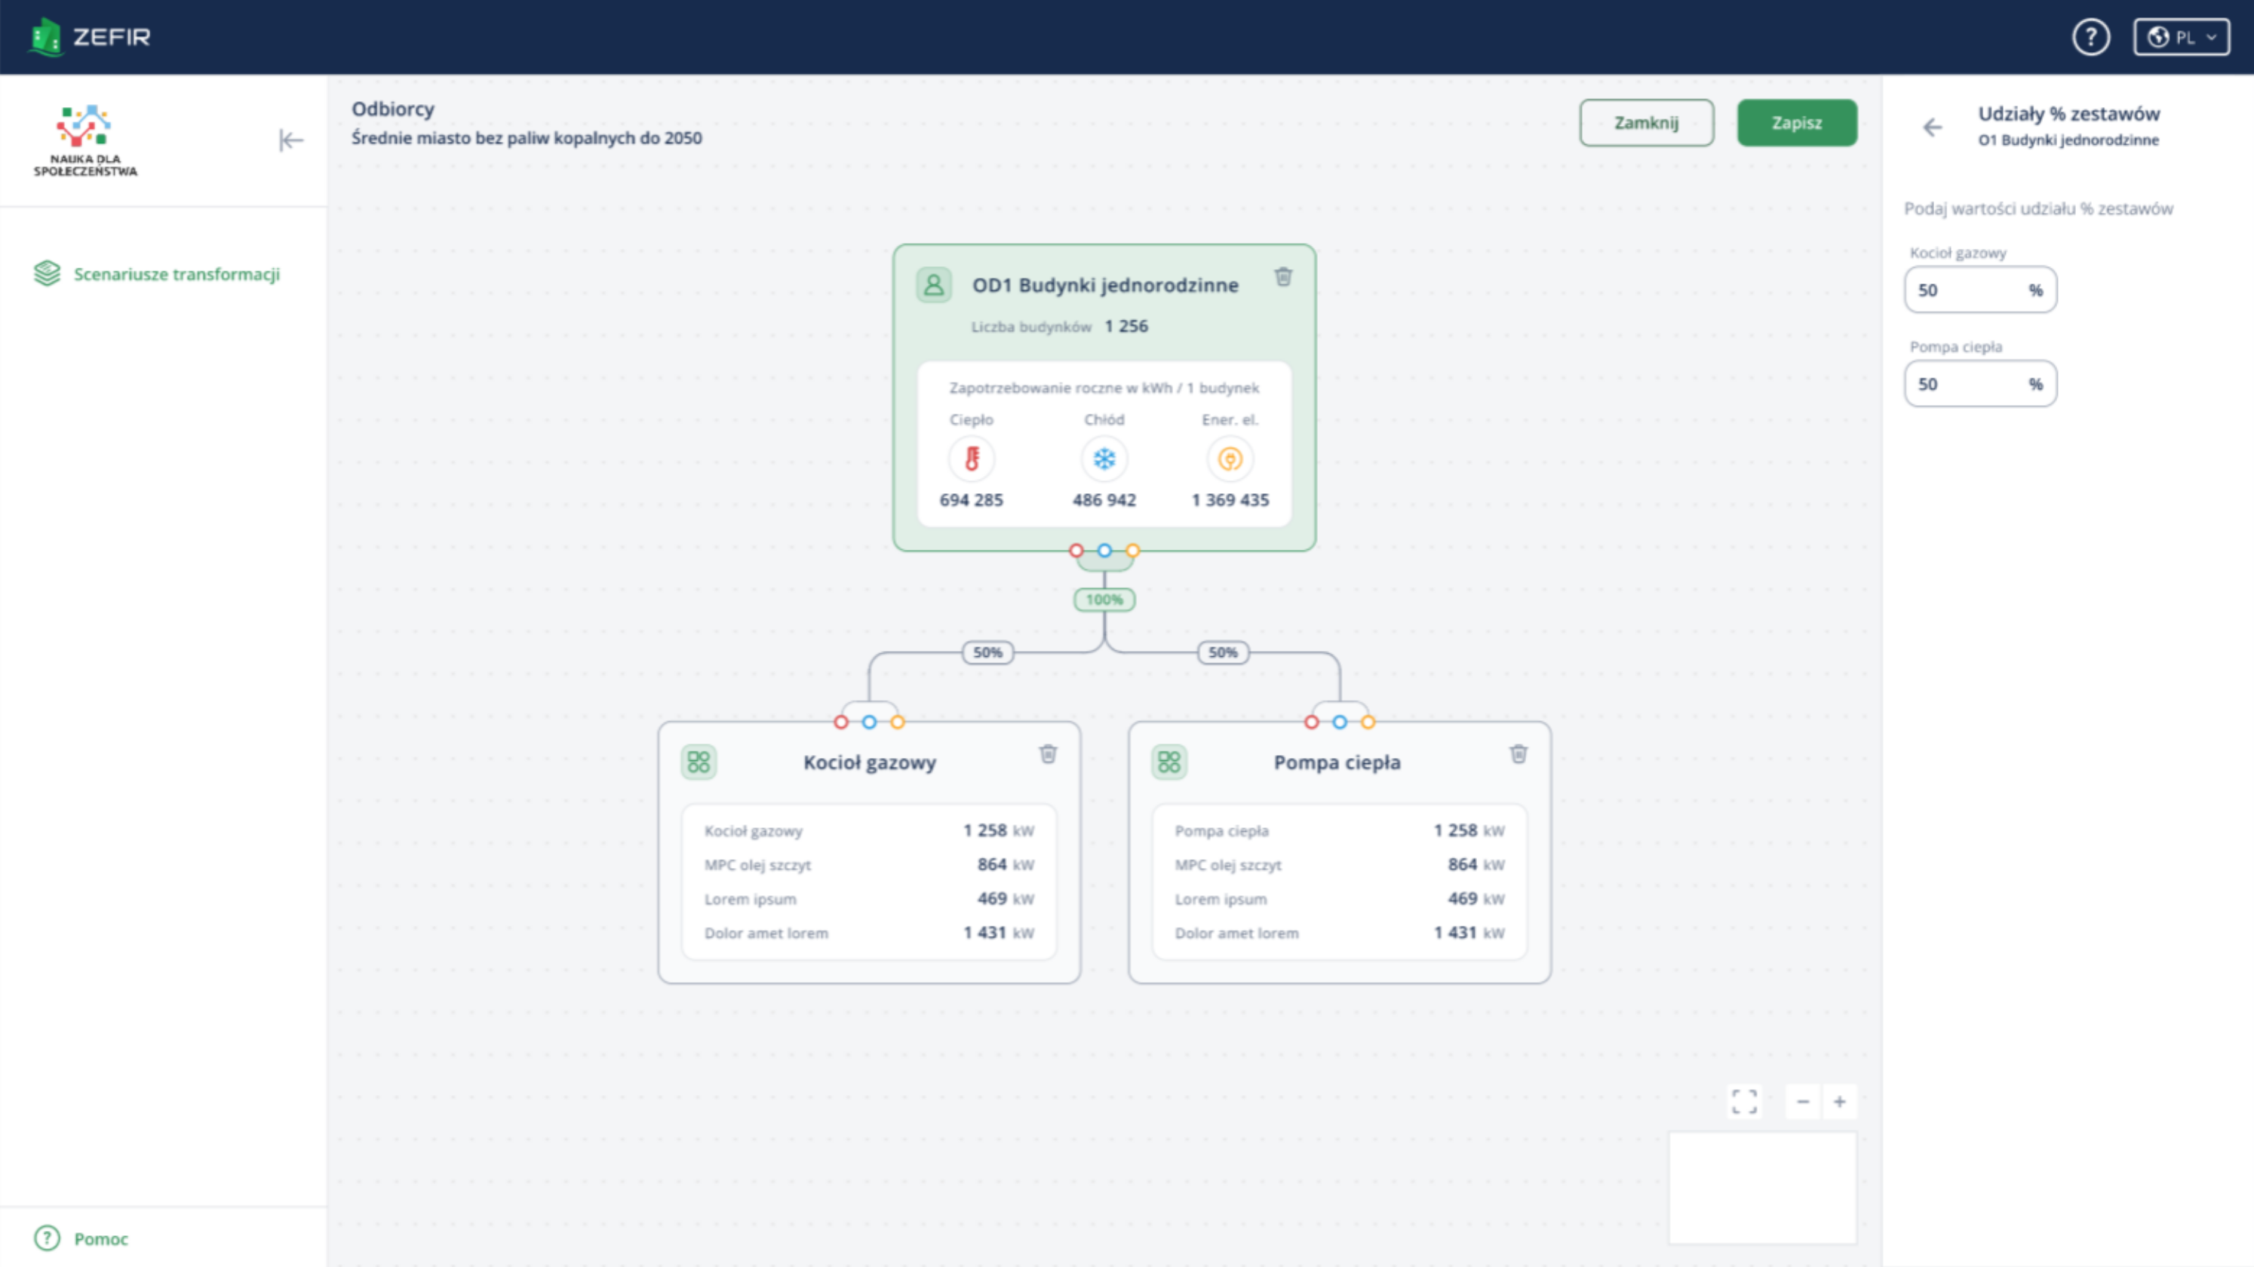Go back using the arrow in Udziały panel
This screenshot has height=1267, width=2254.
pos(1932,127)
